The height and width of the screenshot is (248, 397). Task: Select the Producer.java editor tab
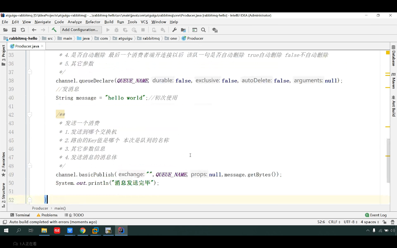point(27,46)
